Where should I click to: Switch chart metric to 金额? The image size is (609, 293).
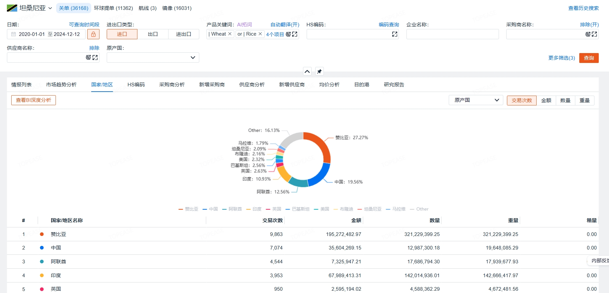(546, 101)
